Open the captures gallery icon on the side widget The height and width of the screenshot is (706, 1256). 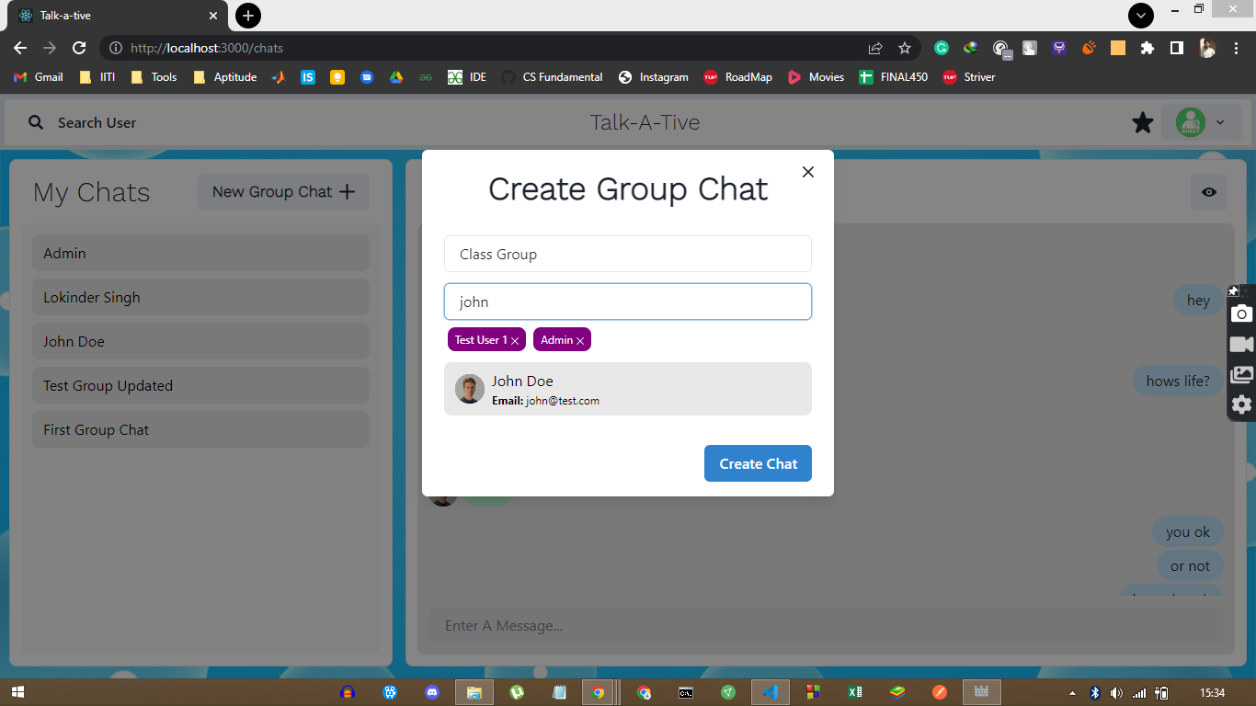1241,373
